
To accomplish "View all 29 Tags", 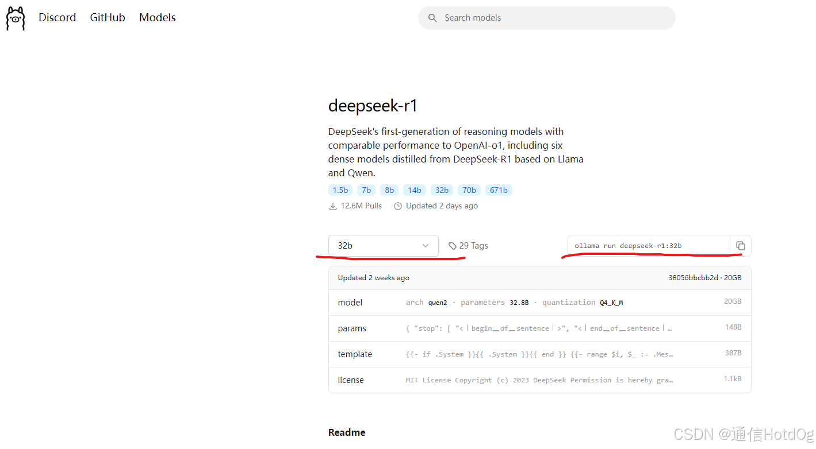I will point(469,246).
